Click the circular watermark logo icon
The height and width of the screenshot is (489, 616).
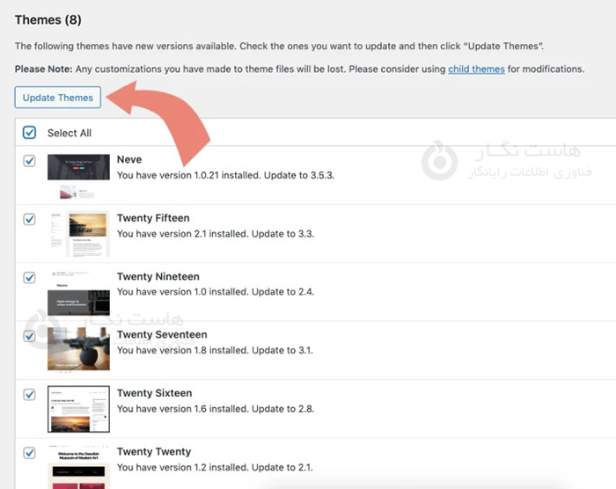click(x=439, y=161)
